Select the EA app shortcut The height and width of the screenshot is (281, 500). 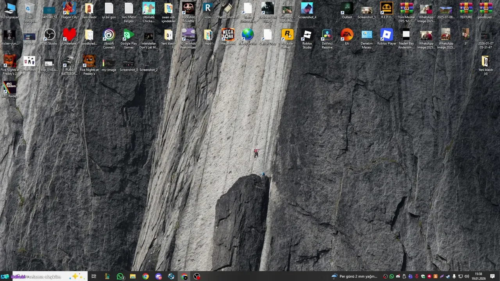coord(347,37)
